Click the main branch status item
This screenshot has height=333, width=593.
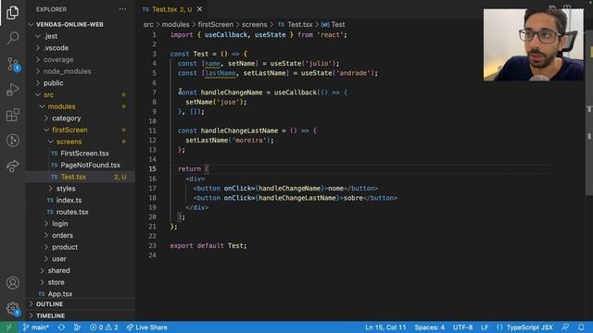(x=35, y=327)
